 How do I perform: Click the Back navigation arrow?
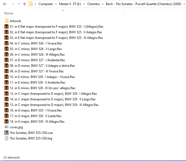5,4
